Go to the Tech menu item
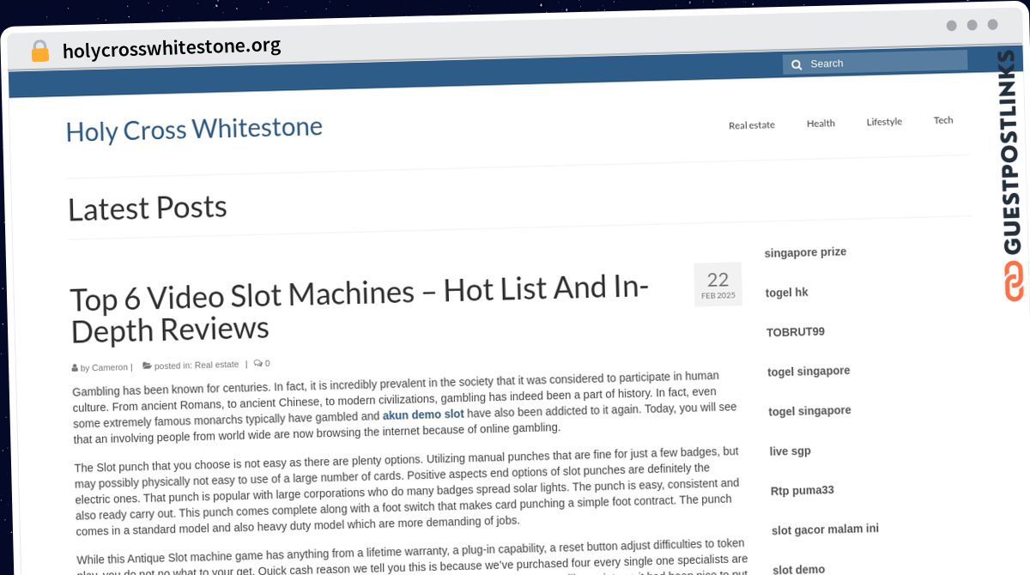The width and height of the screenshot is (1030, 575). (942, 120)
